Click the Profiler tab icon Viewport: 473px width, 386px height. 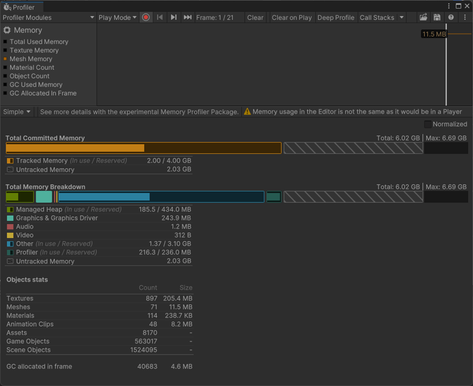pos(7,7)
